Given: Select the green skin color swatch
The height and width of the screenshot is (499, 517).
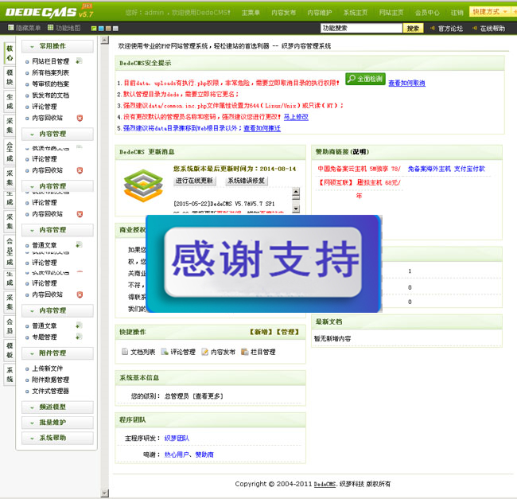Looking at the screenshot, I should tap(94, 29).
